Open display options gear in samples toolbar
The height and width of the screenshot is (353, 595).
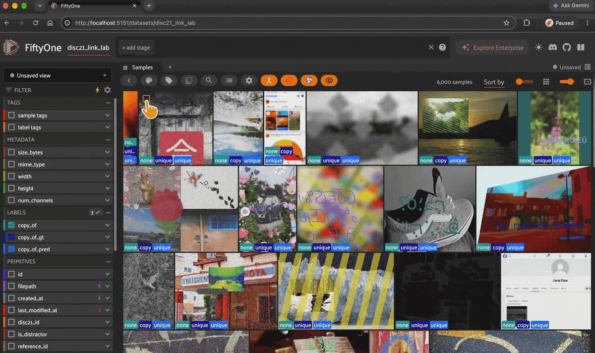tap(249, 81)
